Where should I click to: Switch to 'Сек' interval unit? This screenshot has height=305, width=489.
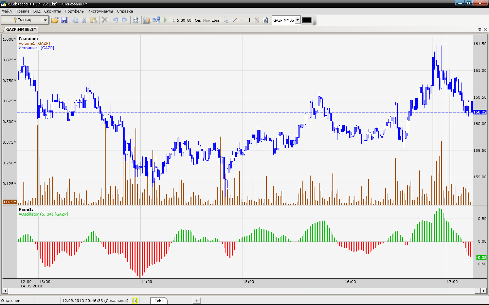click(x=198, y=20)
